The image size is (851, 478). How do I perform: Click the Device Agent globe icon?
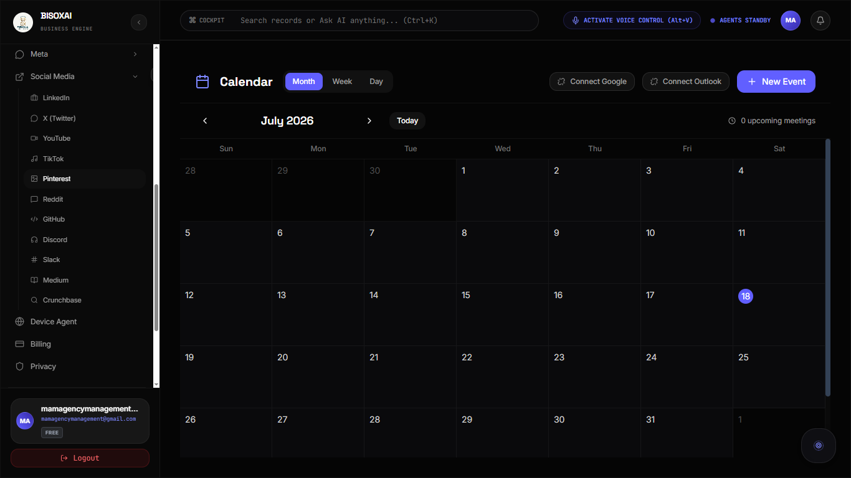coord(19,322)
